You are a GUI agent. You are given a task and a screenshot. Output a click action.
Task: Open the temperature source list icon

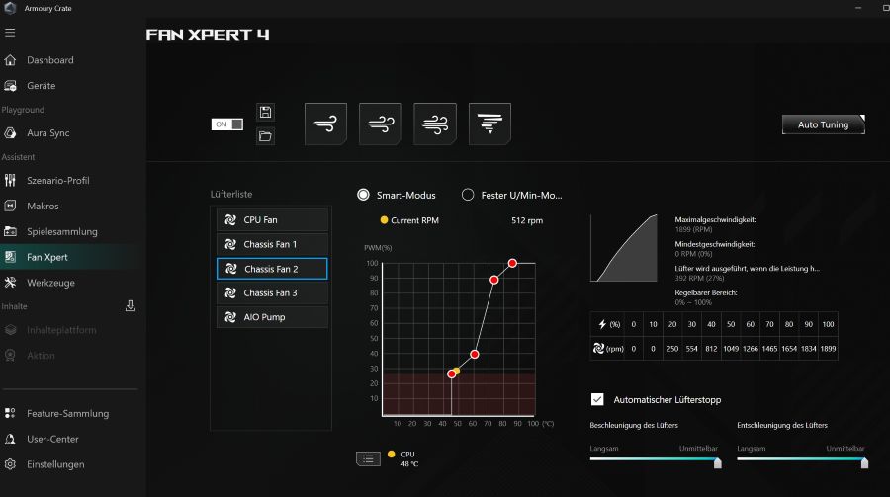[x=368, y=457]
